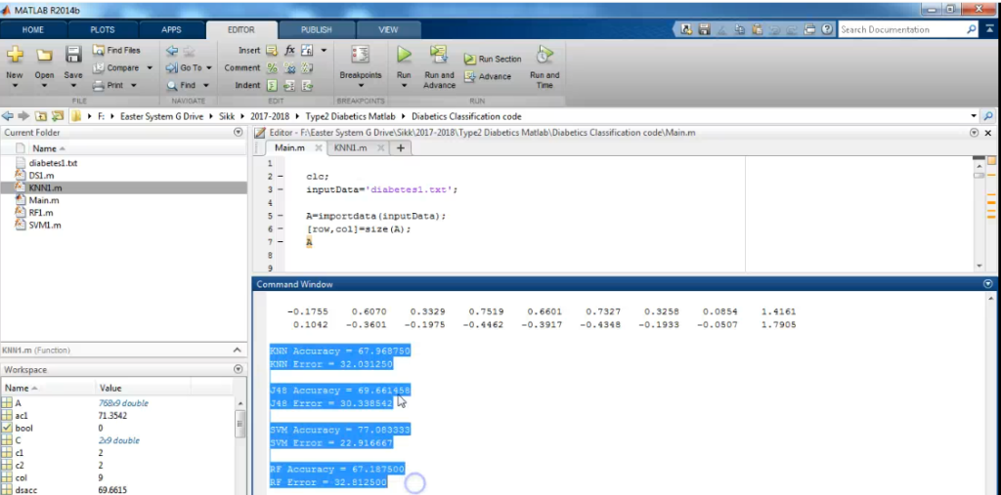The image size is (1001, 495).
Task: Click the Run button with green arrow
Action: (404, 56)
